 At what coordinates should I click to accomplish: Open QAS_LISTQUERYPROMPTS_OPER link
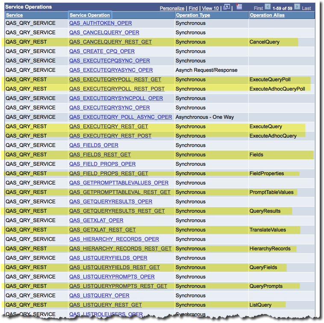(x=112, y=277)
